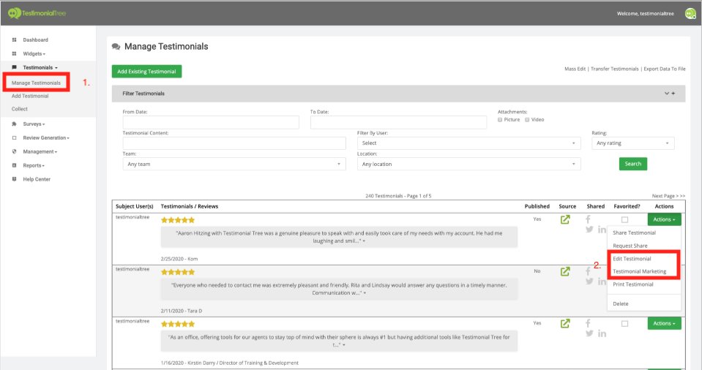Click the Management sidebar icon
This screenshot has height=370, width=702.
tap(14, 151)
